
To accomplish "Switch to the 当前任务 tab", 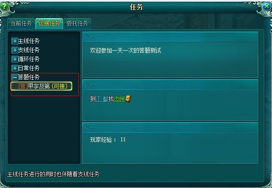I will pos(21,24).
